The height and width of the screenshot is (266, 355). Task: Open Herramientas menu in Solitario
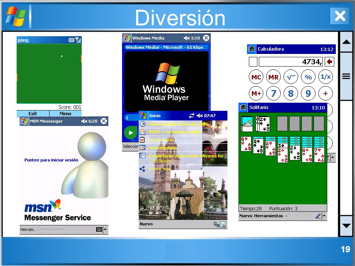[x=268, y=216]
